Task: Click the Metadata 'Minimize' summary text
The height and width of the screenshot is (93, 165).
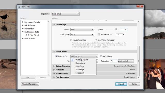Action: (x=132, y=70)
